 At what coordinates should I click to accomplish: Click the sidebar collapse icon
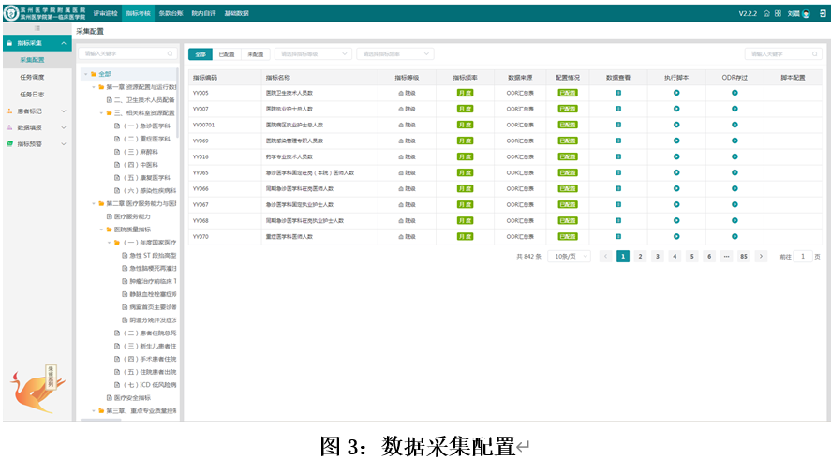37,31
